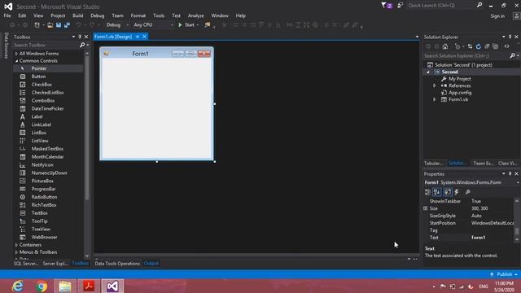Pin the Toolbox panel auto-hide
521x293 pixels.
tap(80, 37)
